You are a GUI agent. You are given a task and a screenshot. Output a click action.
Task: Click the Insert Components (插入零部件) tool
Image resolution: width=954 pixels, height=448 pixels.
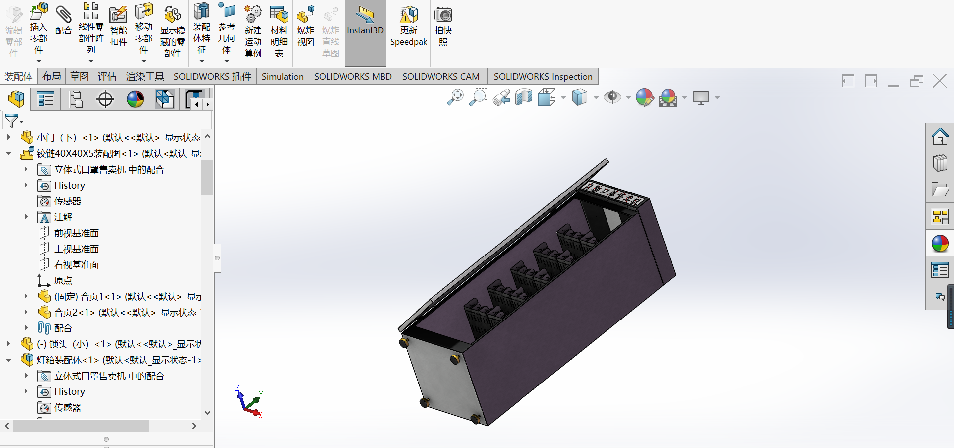coord(38,29)
